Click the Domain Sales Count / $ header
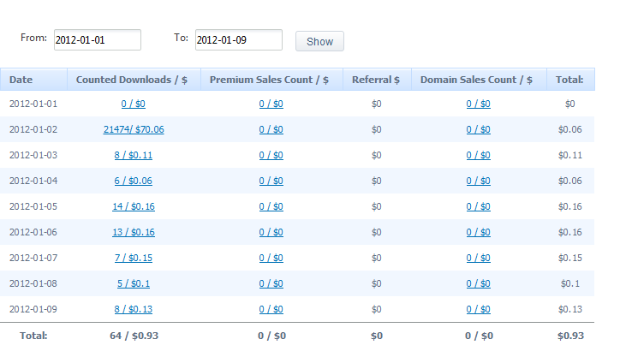620x363 pixels. point(479,80)
